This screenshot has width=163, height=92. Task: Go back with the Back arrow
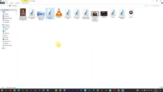[x=2, y=6]
